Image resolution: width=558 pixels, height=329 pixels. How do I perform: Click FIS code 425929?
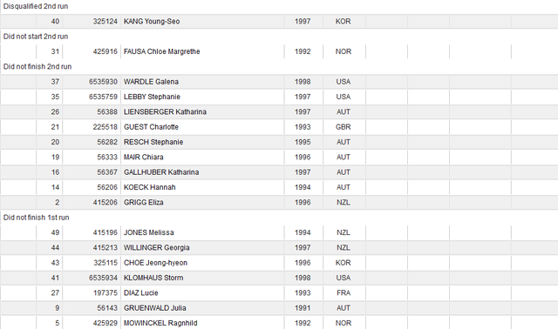(x=105, y=323)
